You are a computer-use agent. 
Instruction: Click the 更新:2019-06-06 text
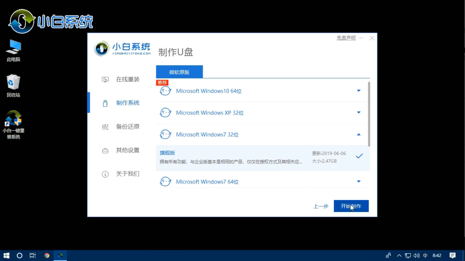click(329, 153)
